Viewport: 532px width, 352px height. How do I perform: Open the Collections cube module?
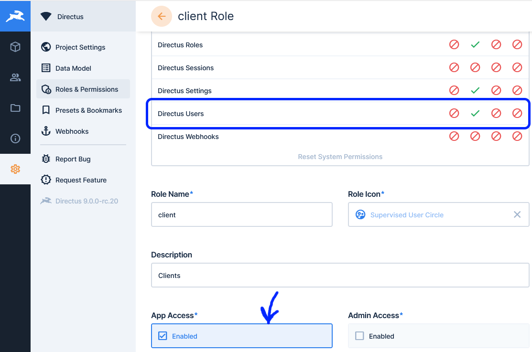[15, 47]
